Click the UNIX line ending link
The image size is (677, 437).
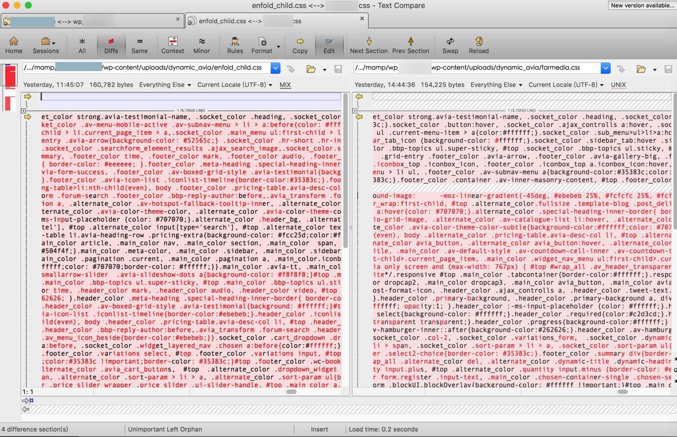(x=618, y=85)
